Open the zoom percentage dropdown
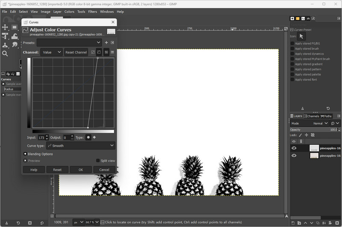Viewport: 342px width, 227px height. [97, 222]
